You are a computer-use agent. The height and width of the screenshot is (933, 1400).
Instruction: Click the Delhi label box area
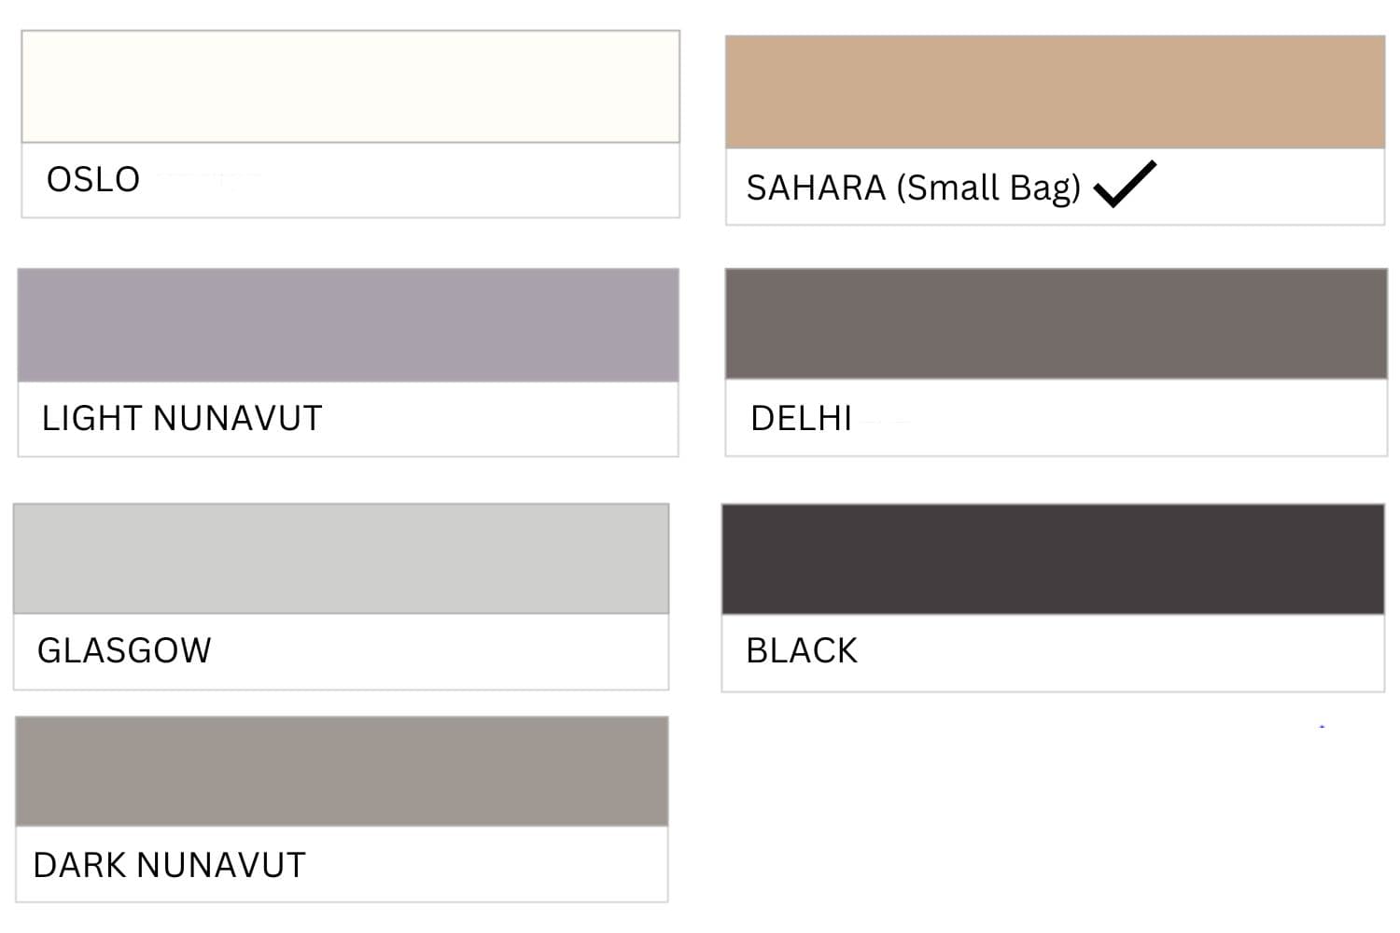click(1056, 417)
